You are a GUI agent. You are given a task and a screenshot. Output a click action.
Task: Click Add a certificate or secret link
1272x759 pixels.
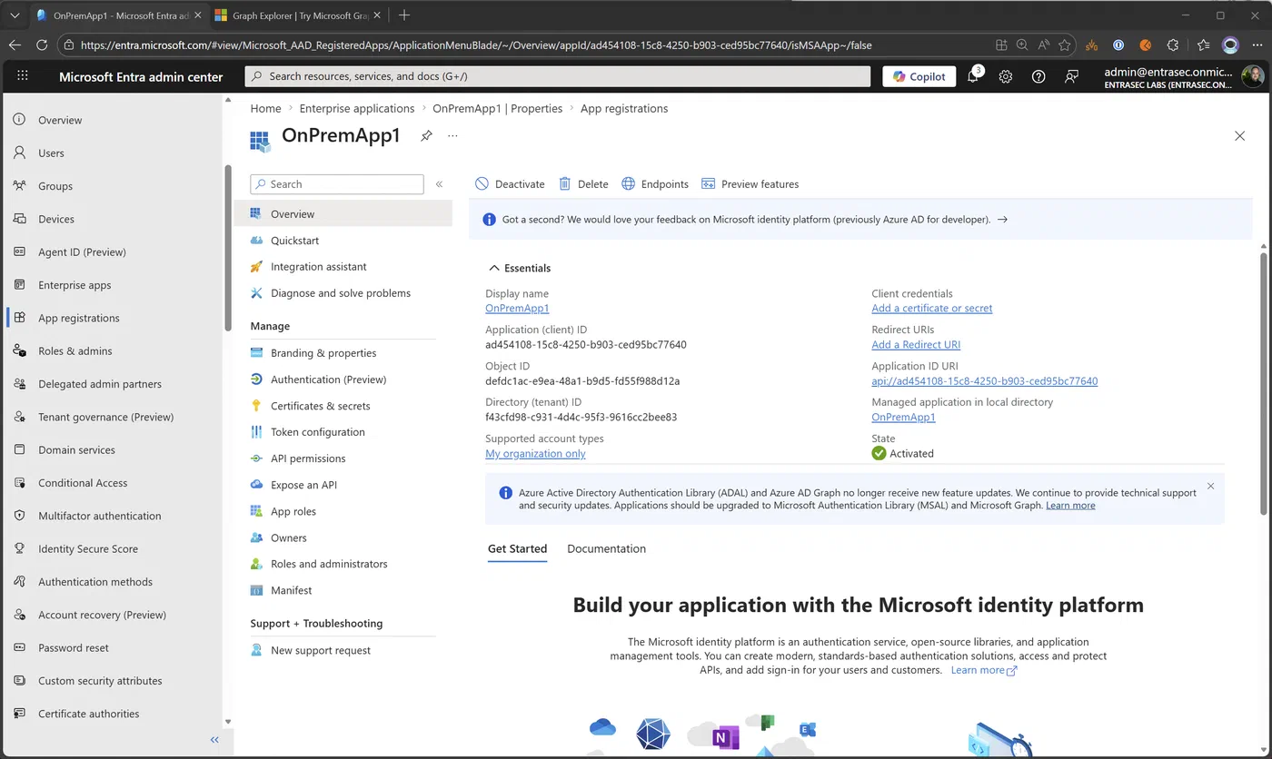[x=931, y=308]
